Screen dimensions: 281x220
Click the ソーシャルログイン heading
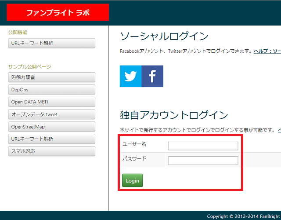tap(164, 36)
